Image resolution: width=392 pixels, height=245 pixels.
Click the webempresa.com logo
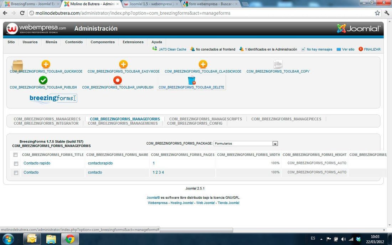[36, 28]
